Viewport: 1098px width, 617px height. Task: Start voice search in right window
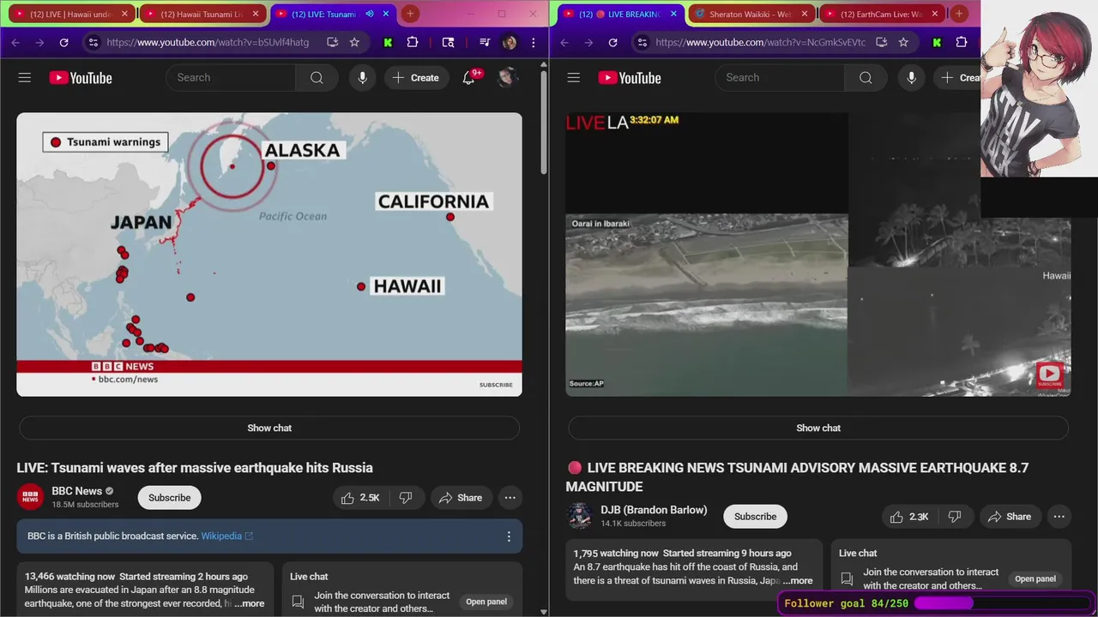[x=911, y=78]
